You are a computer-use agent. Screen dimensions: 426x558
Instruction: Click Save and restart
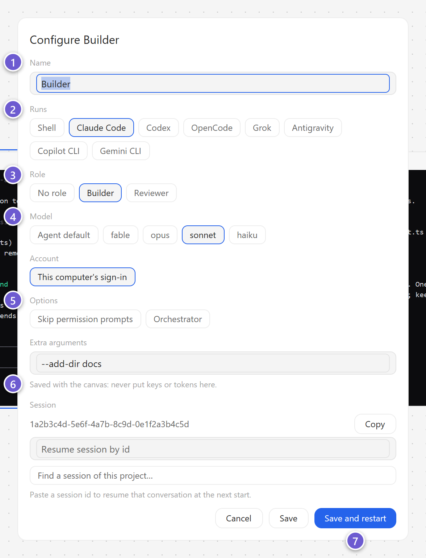point(355,519)
